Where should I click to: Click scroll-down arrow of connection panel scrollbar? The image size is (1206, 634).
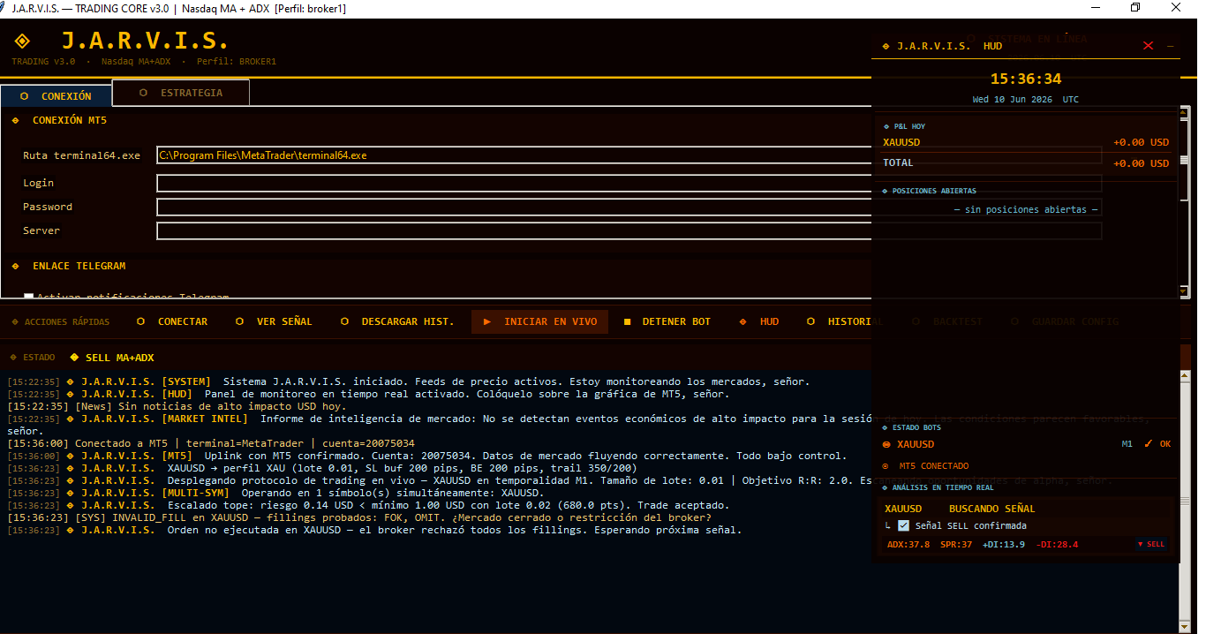[x=1185, y=291]
